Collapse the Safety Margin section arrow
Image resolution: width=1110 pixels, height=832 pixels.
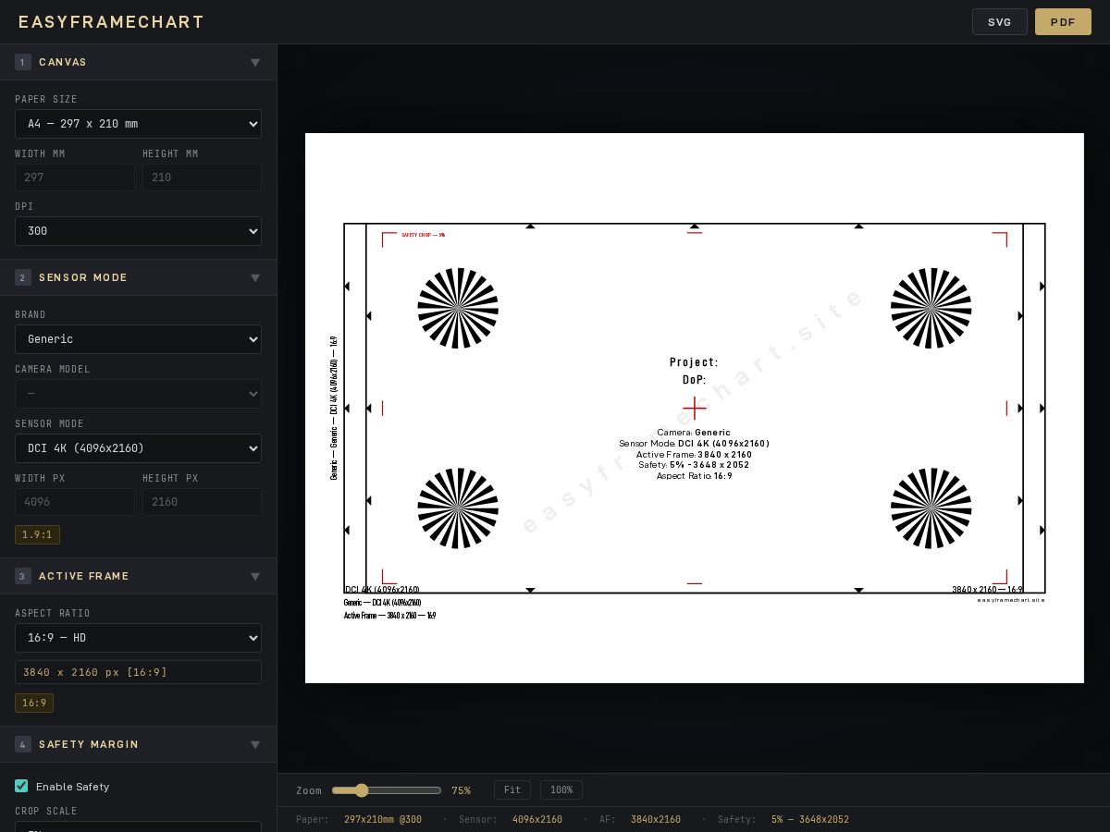tap(255, 745)
